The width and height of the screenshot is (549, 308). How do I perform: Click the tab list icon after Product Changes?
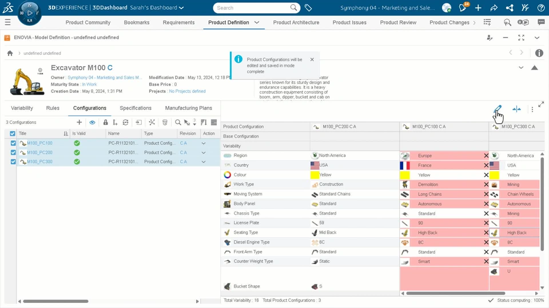487,22
